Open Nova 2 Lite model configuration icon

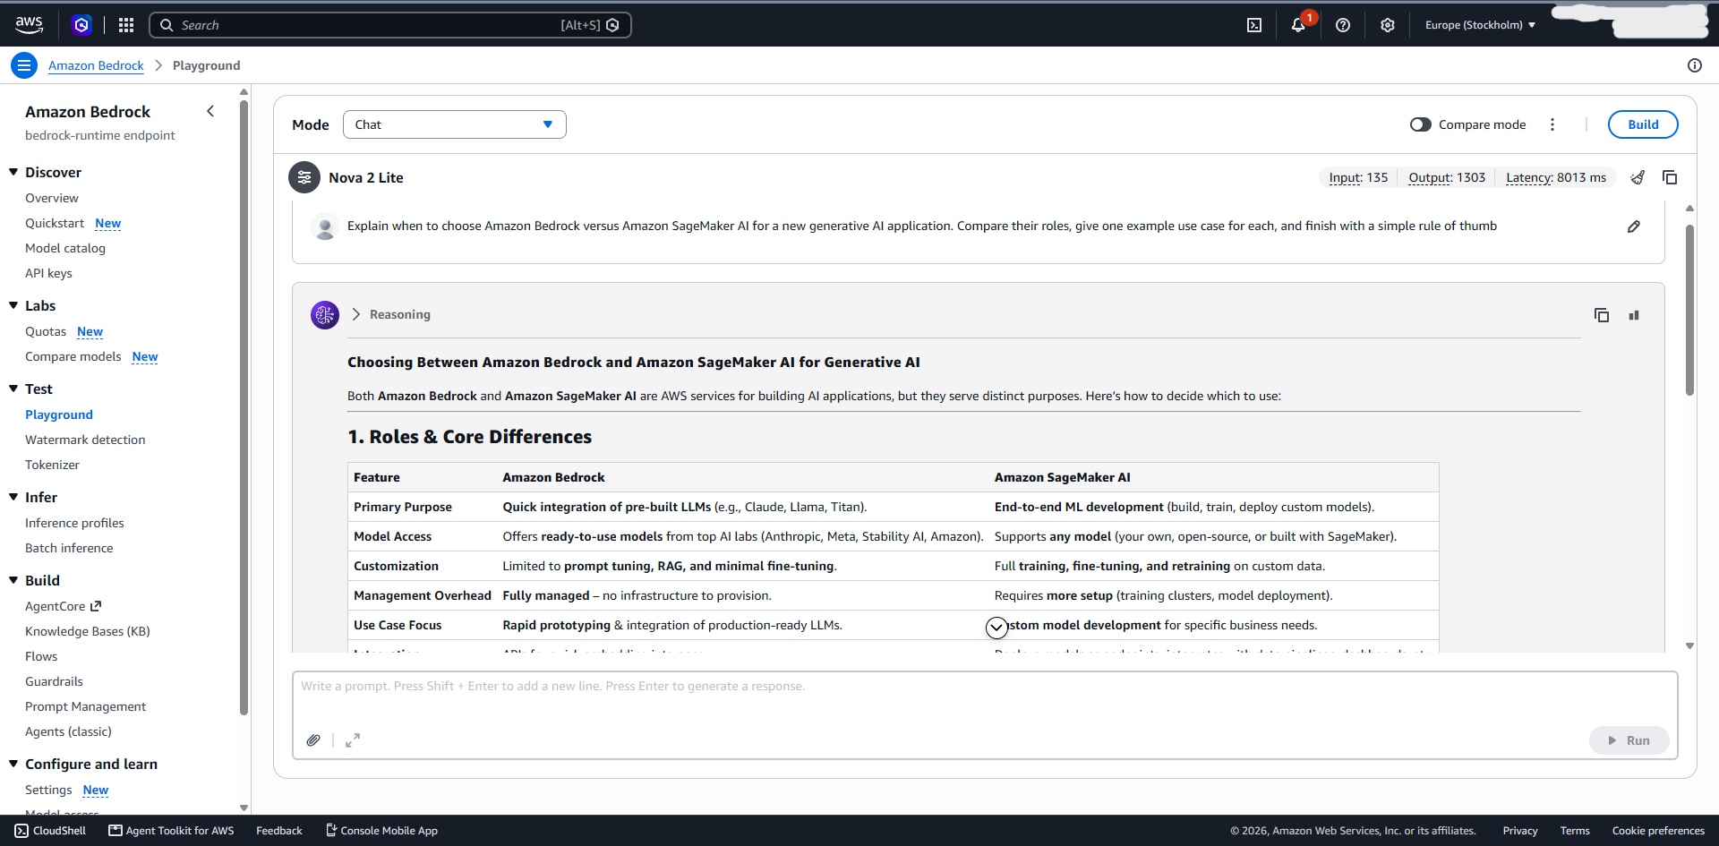pyautogui.click(x=304, y=177)
